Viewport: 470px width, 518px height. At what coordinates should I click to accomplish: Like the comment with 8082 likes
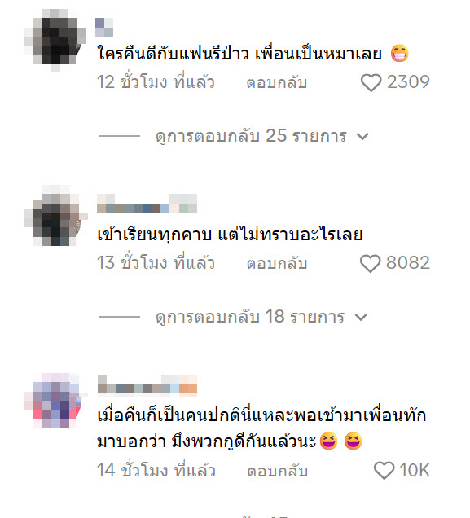coord(371,263)
